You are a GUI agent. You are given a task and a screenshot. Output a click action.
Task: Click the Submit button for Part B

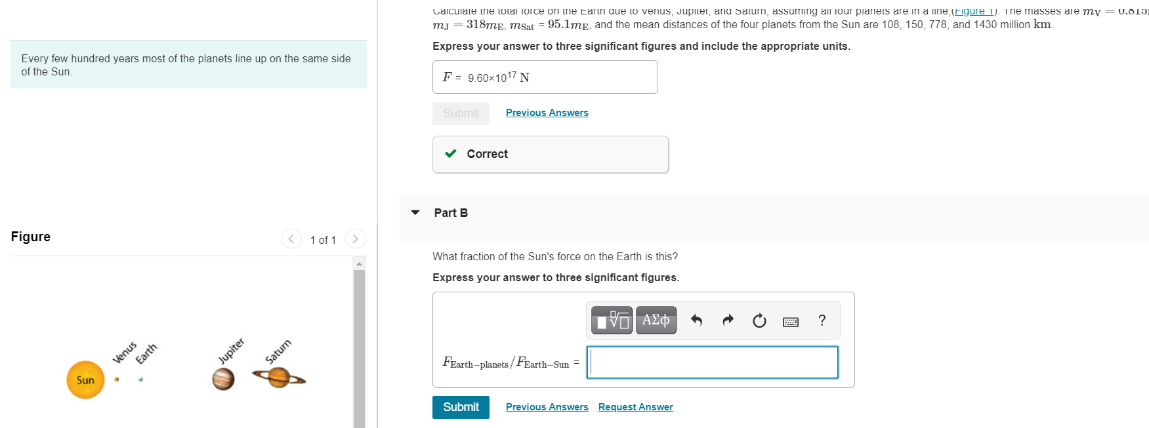click(x=460, y=406)
